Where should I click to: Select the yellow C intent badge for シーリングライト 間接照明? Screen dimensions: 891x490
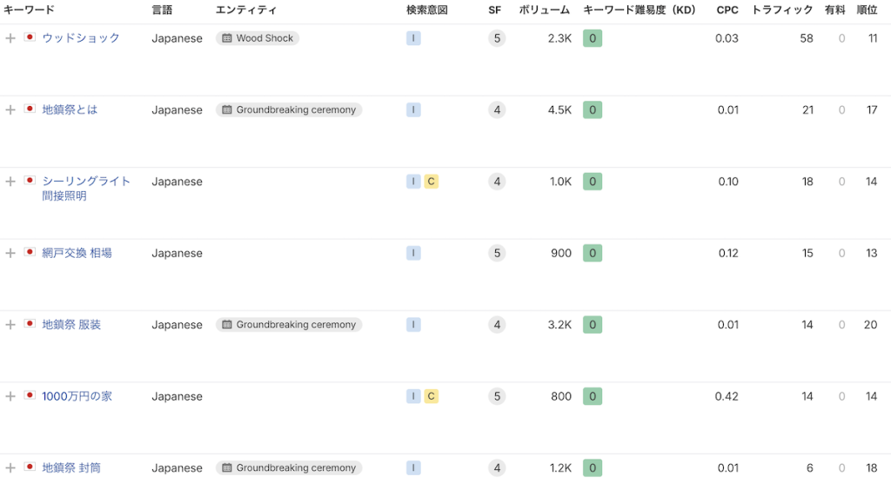coord(432,182)
